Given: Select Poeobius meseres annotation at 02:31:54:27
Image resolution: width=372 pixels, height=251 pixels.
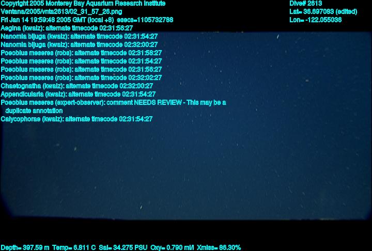Looking at the screenshot, I should (x=81, y=61).
